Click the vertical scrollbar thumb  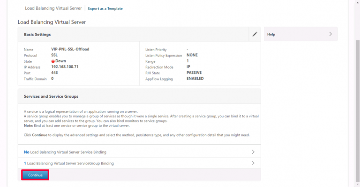[x=358, y=111]
